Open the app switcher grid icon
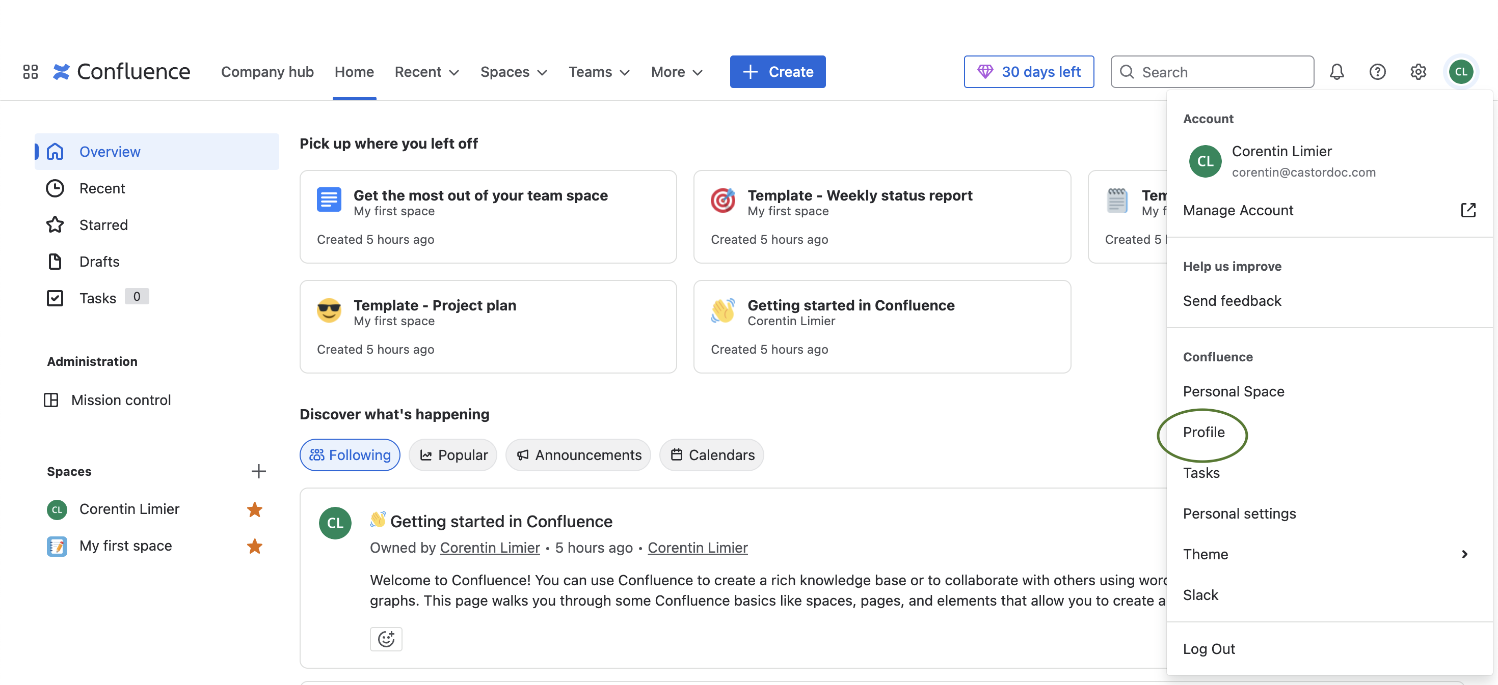Screen dimensions: 1498x685 30,71
